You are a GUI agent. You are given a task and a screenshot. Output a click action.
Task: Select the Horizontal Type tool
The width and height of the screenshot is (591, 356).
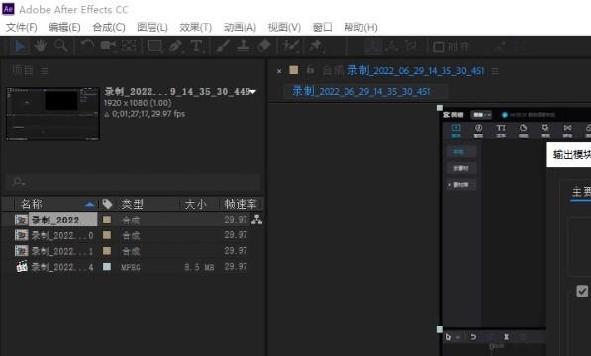click(x=196, y=46)
